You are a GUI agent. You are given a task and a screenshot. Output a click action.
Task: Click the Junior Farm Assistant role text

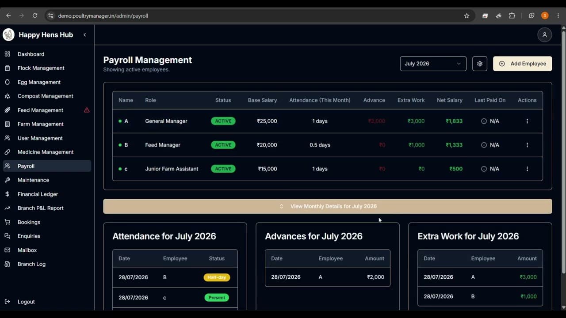[172, 169]
